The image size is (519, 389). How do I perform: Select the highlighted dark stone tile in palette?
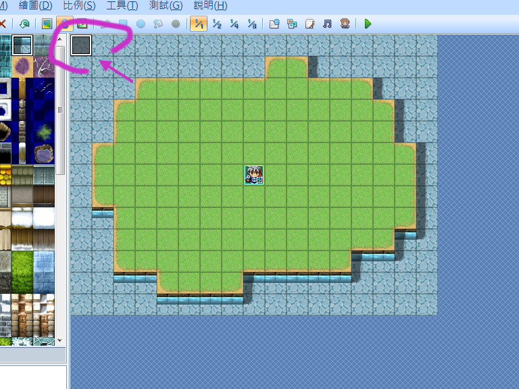point(22,45)
